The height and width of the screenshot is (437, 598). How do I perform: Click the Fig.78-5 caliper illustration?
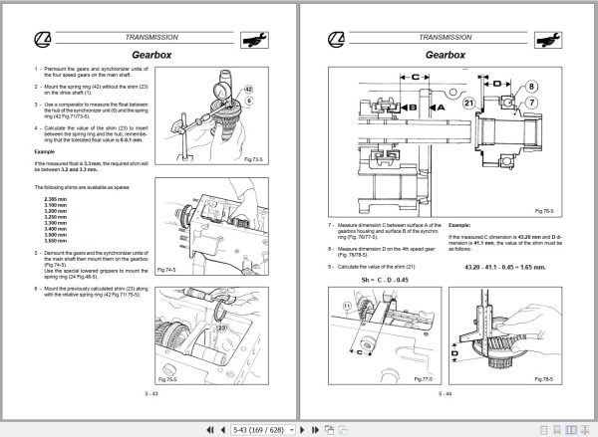505,335
